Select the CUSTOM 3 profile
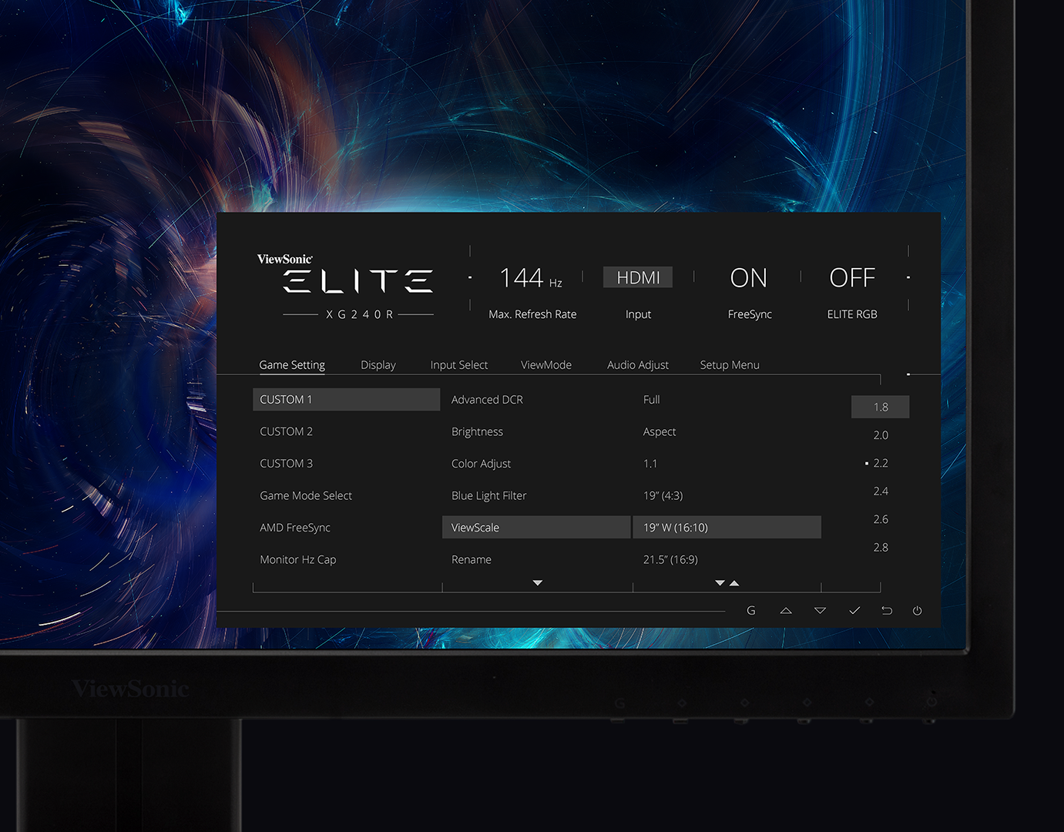 coord(287,464)
